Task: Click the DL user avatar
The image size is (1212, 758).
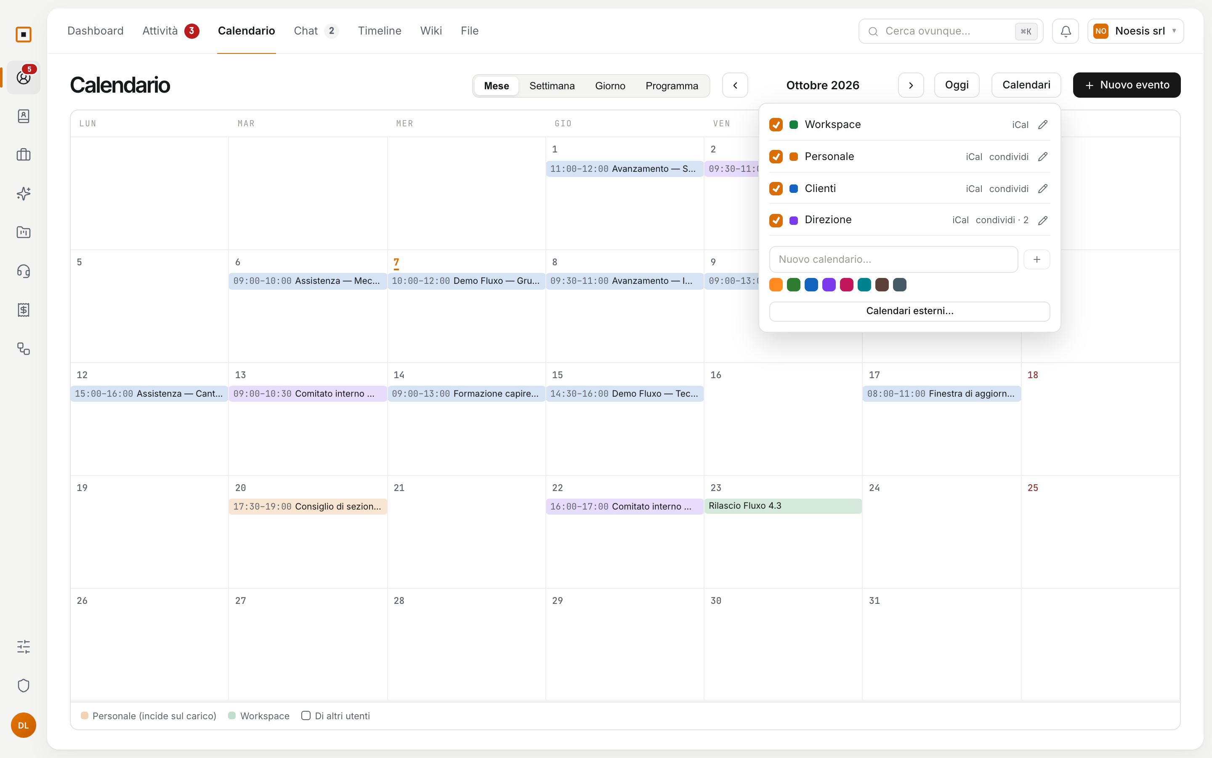Action: 24,725
